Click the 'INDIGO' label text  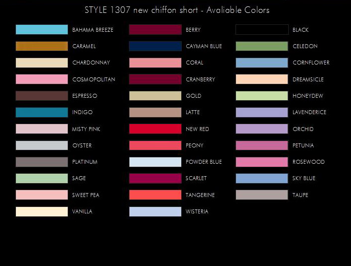click(82, 112)
